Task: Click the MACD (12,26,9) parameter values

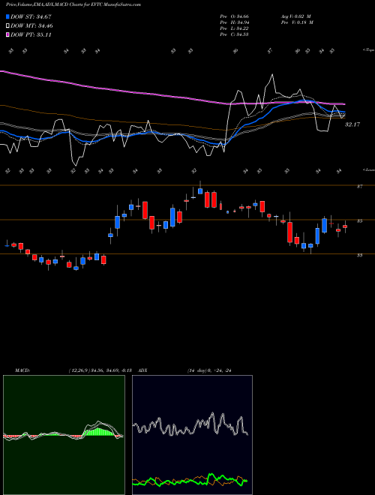Action: pyautogui.click(x=102, y=370)
